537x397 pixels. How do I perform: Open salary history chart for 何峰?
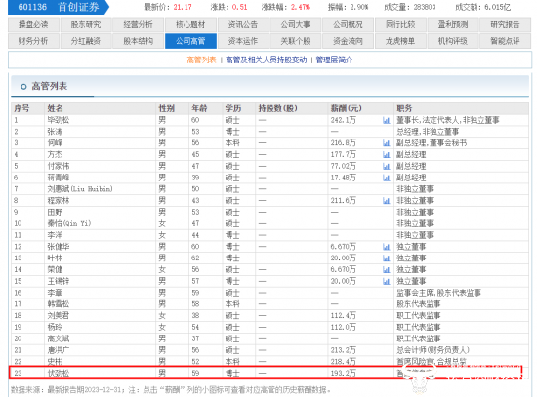click(x=387, y=143)
